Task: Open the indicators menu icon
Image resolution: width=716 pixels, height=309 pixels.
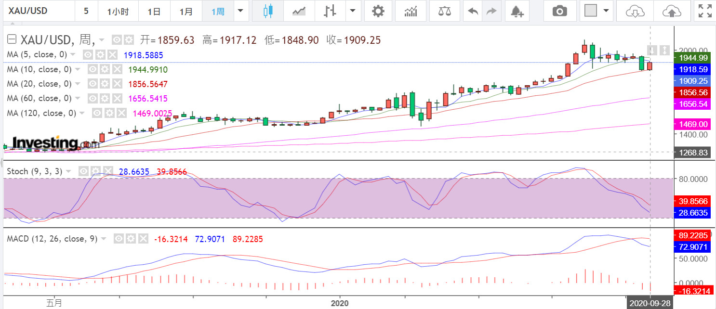Action: point(411,11)
